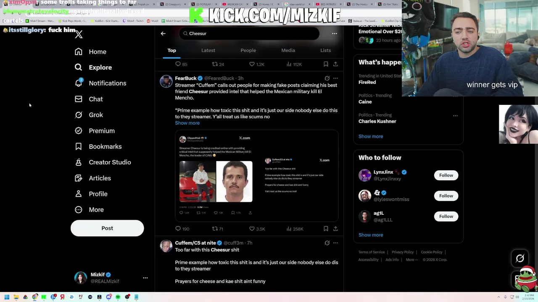
Task: Open search options three-dot menu
Action: pyautogui.click(x=335, y=34)
